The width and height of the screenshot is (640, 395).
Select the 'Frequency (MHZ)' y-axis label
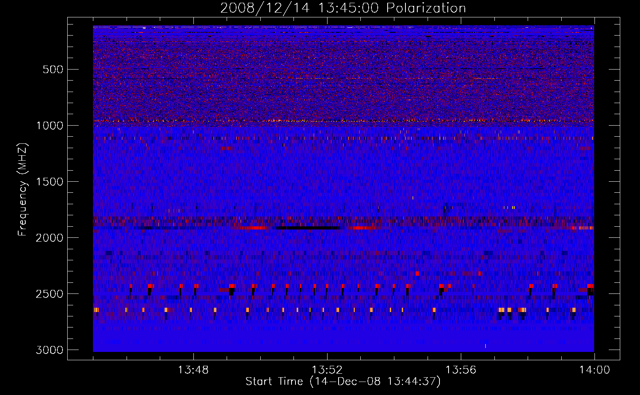pyautogui.click(x=23, y=190)
